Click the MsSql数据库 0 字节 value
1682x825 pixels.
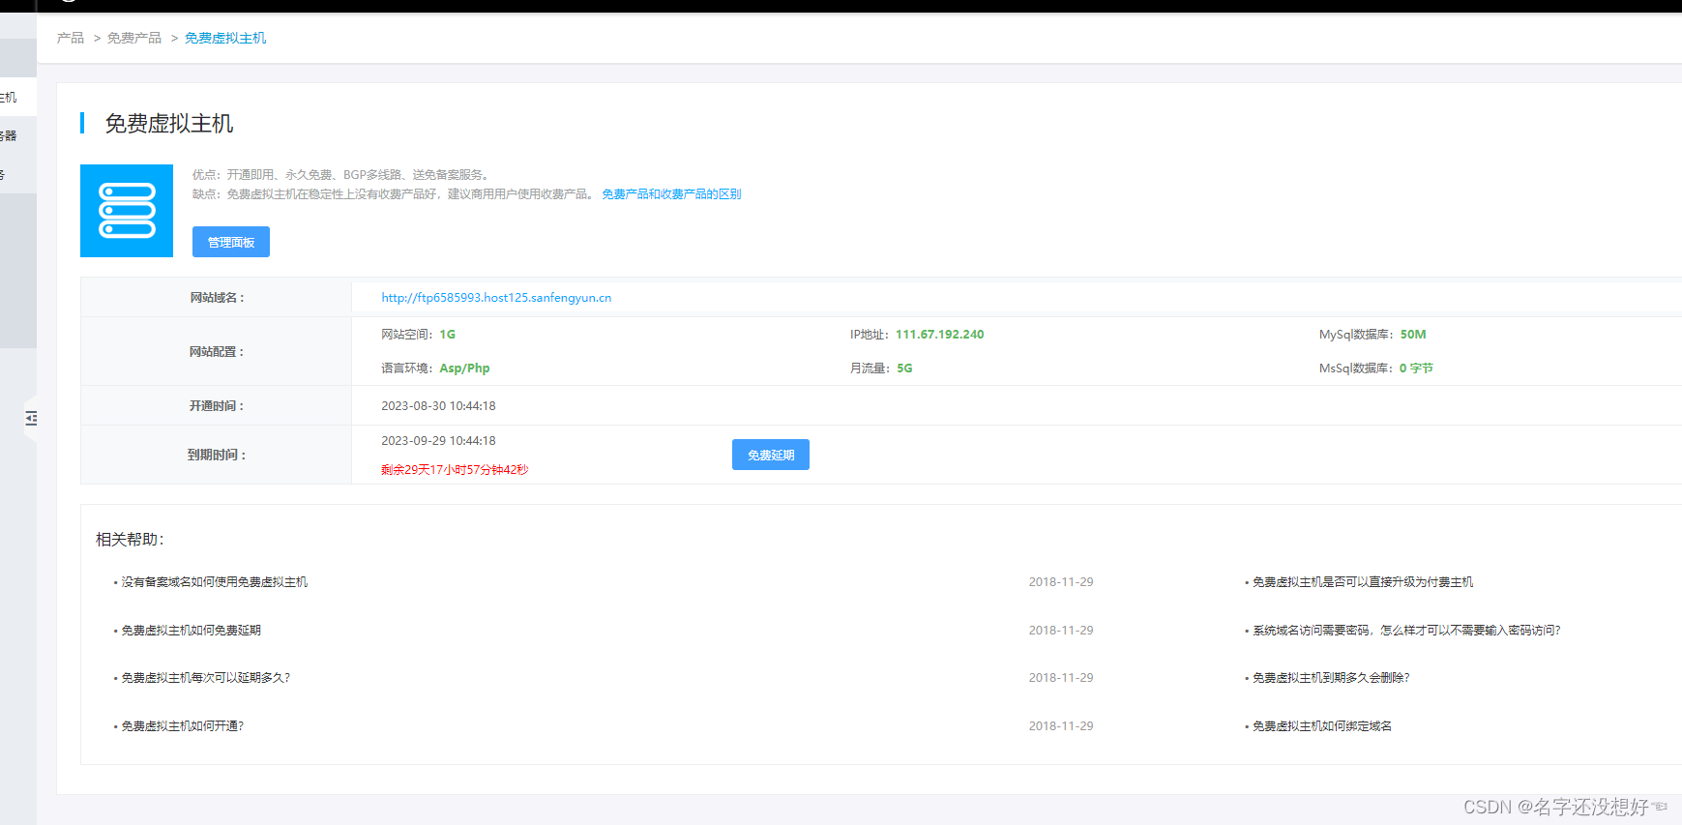1416,368
